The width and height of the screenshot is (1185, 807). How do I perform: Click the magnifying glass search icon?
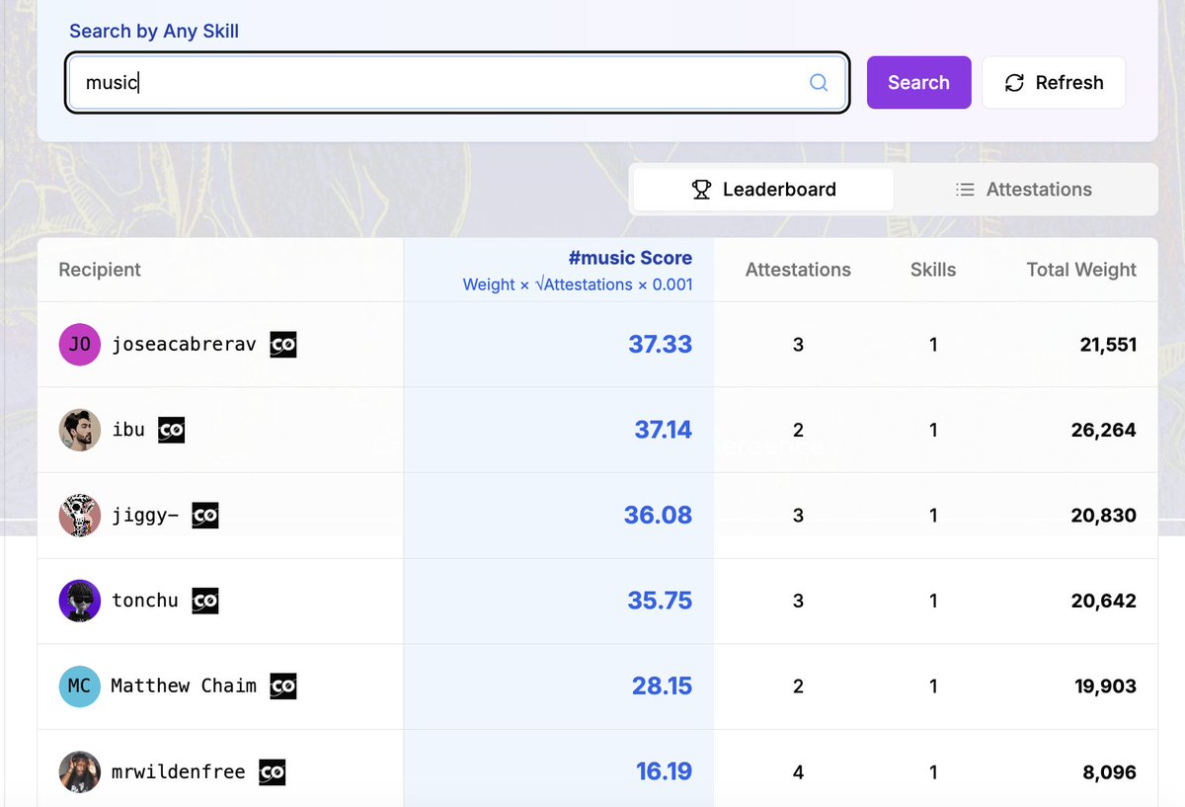pyautogui.click(x=819, y=83)
